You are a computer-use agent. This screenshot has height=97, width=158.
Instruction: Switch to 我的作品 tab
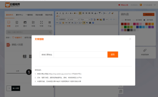(49, 15)
